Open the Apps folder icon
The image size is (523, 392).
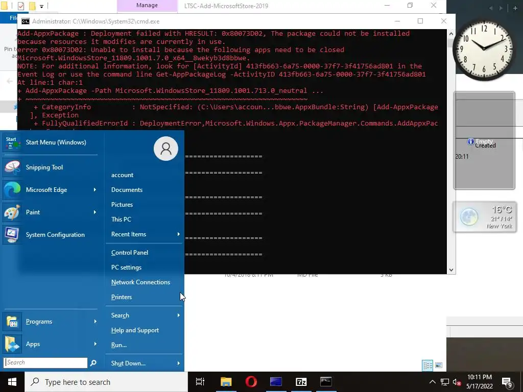click(x=12, y=344)
